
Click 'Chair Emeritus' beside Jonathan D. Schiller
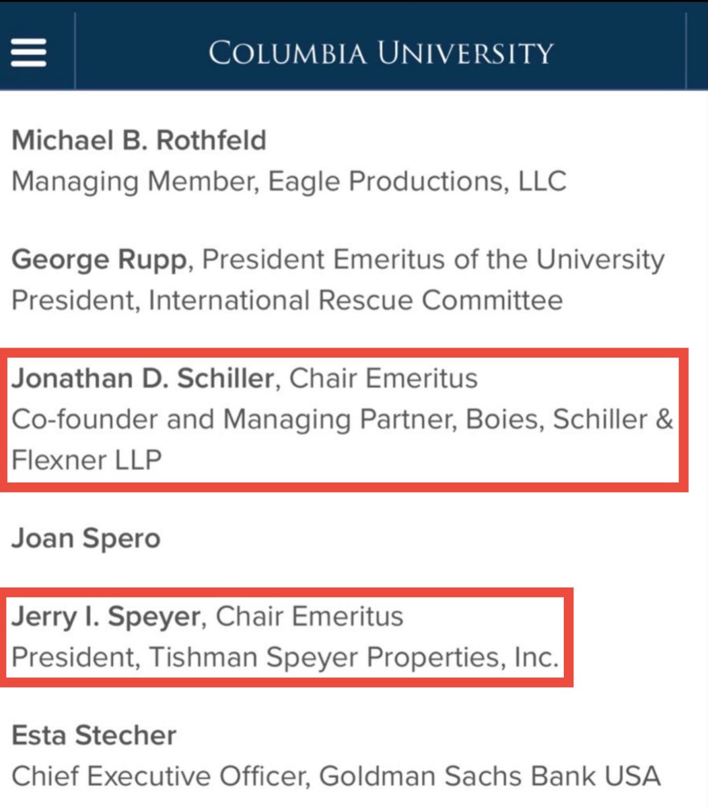[383, 378]
